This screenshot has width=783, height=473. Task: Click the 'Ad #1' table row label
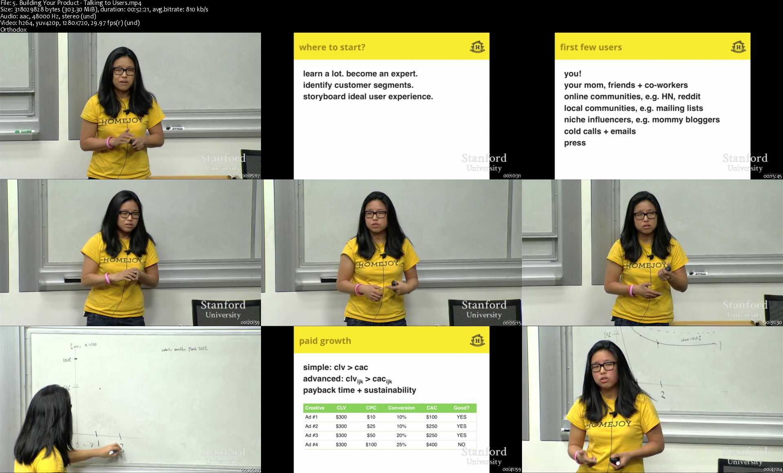311,417
